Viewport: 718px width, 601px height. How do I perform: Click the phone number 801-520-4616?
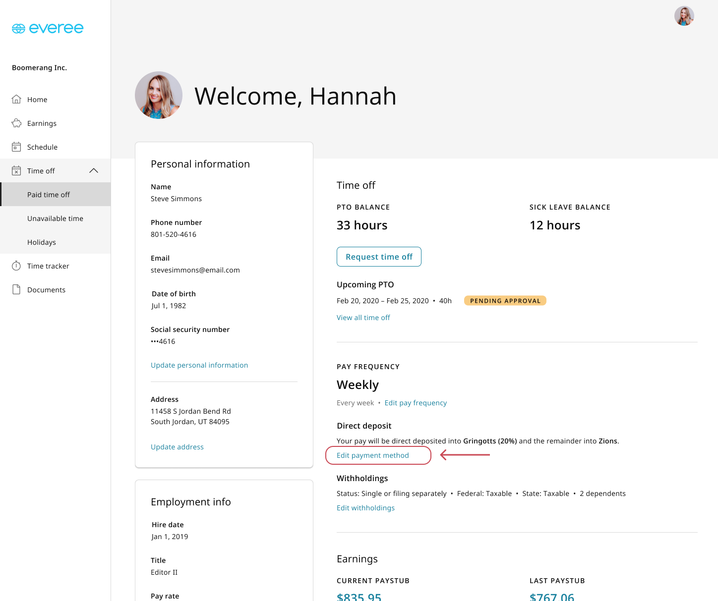click(x=174, y=234)
